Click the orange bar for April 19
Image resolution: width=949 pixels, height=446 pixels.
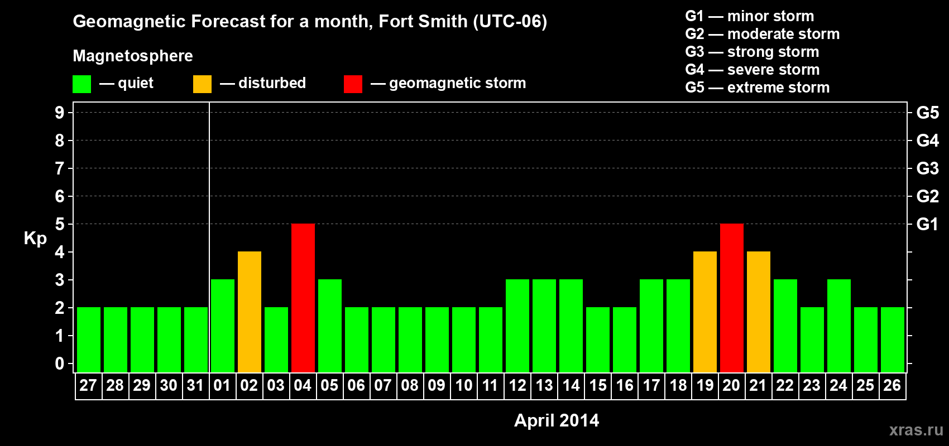(x=705, y=312)
